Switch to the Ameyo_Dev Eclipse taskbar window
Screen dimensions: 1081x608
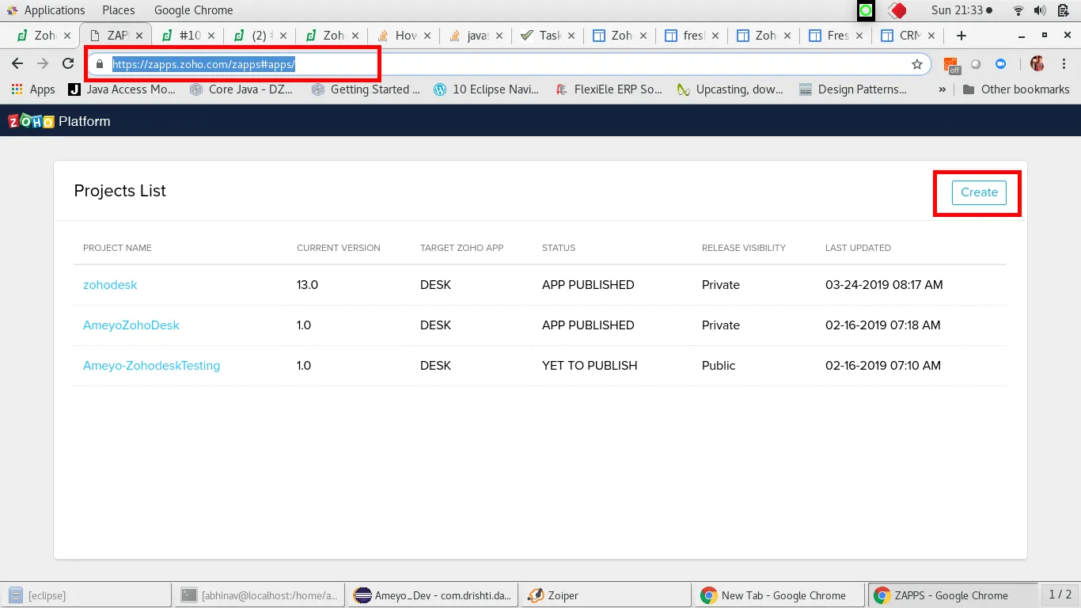click(x=435, y=595)
